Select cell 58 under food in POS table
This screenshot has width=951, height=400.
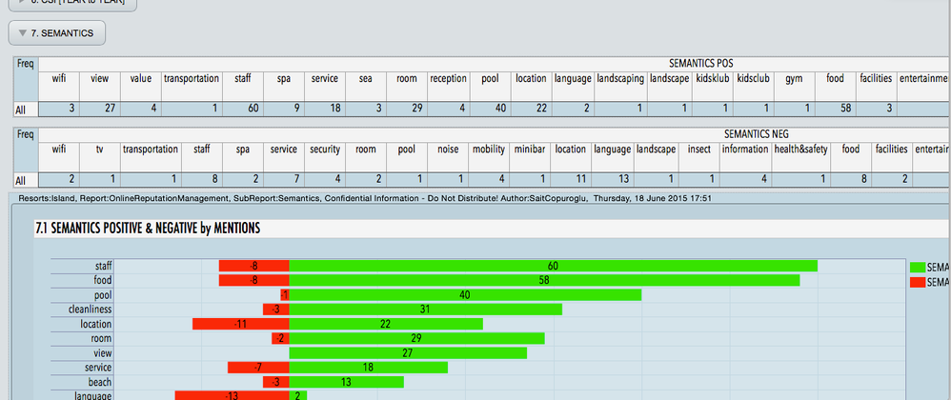click(x=835, y=110)
